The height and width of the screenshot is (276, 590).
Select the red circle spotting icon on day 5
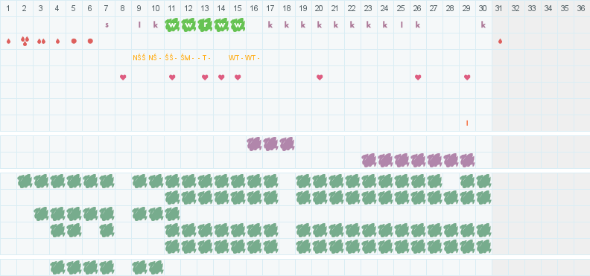pos(74,42)
